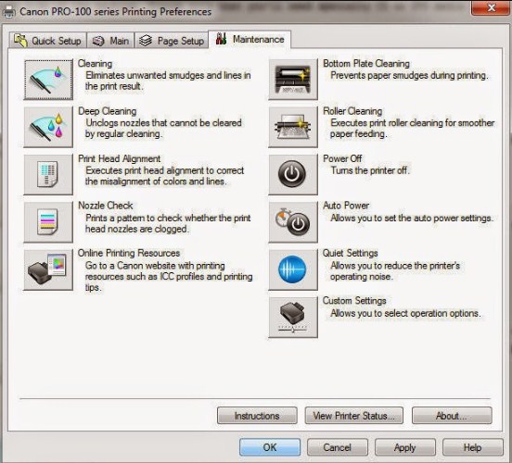Run the Cleaning maintenance icon

[48, 80]
